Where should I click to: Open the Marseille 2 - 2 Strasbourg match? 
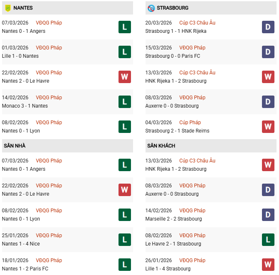tap(173, 219)
